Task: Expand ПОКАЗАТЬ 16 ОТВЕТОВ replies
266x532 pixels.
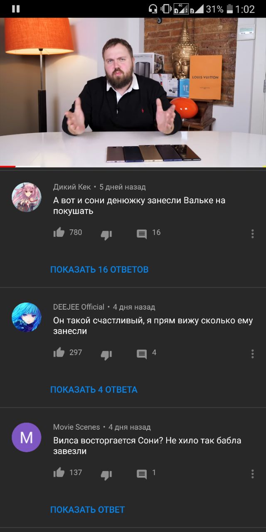Action: click(99, 270)
